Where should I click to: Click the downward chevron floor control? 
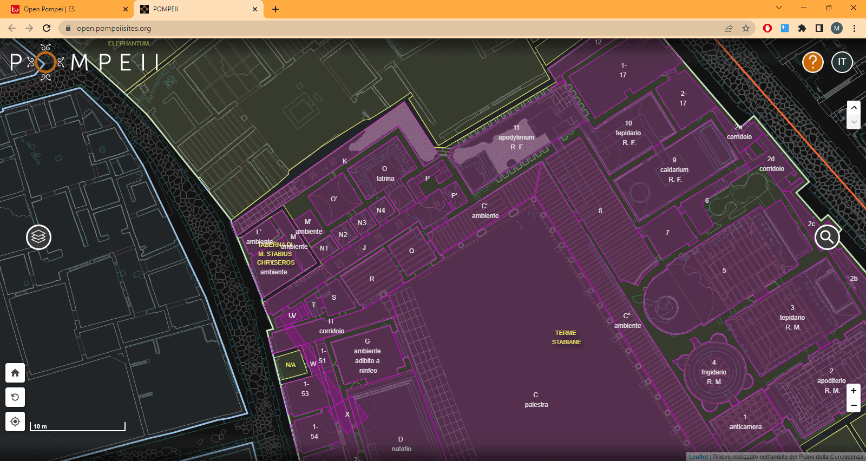tap(853, 122)
